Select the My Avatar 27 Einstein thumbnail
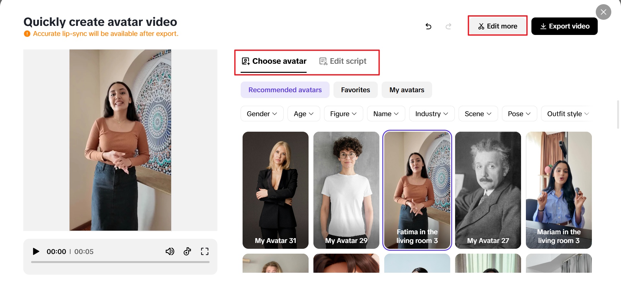The width and height of the screenshot is (621, 286). (x=488, y=190)
